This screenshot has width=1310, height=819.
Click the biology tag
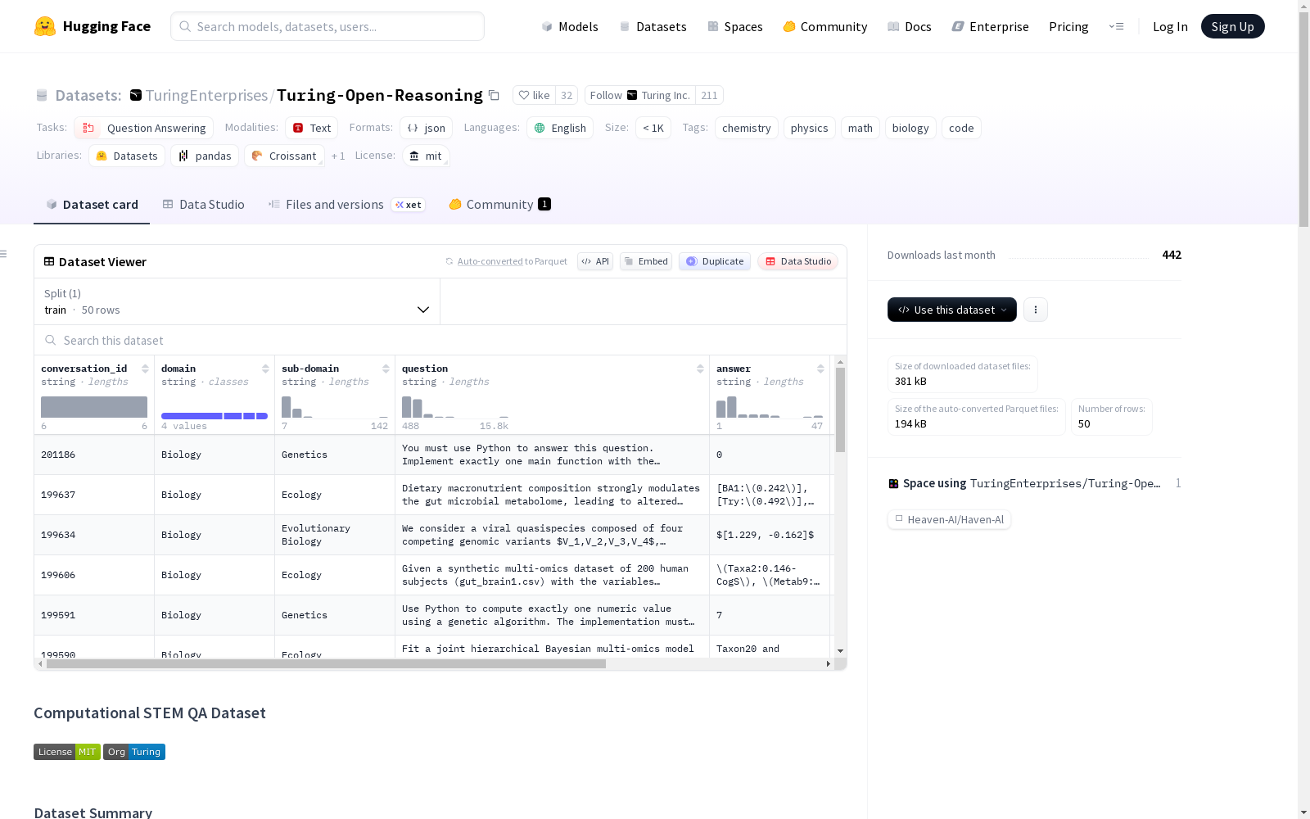pyautogui.click(x=910, y=128)
